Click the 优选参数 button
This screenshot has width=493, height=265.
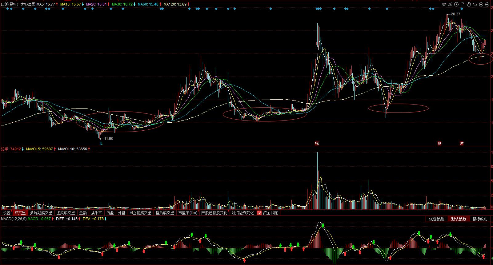(436, 219)
